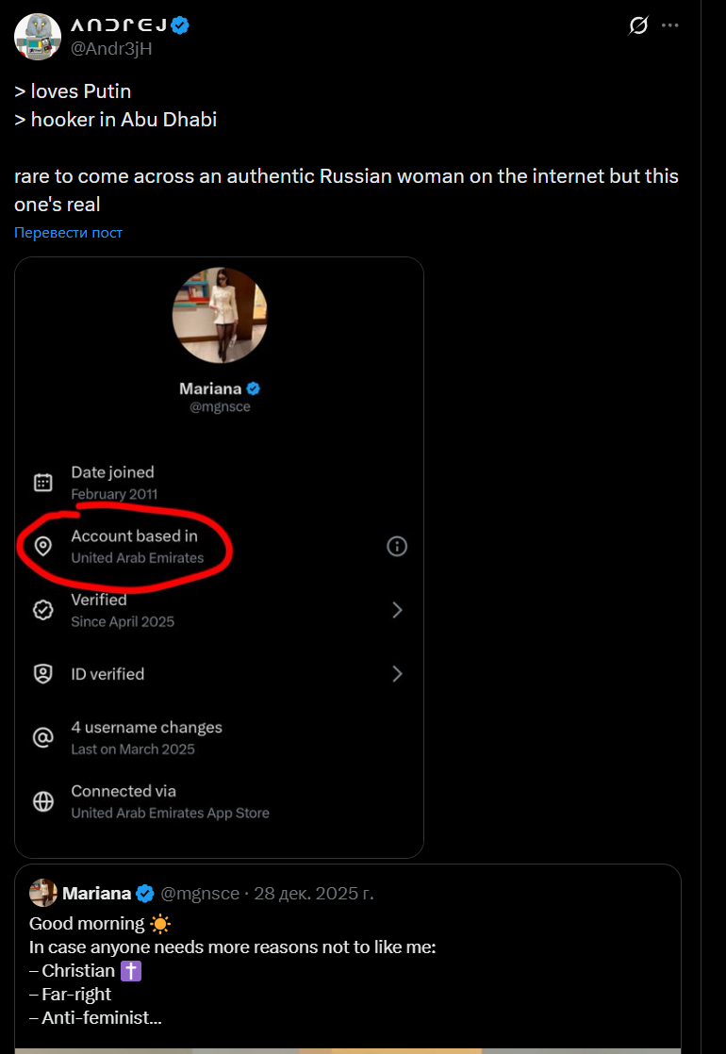Click the globe icon next to Connected via

(43, 801)
